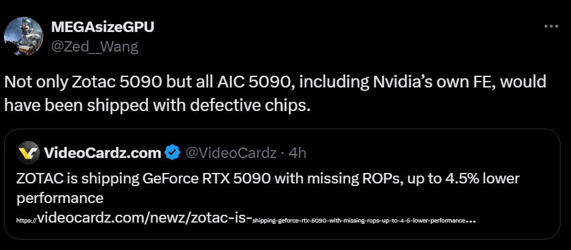This screenshot has height=250, width=571.
Task: Click the small shipping-geforce-rtx-5090 URL text
Action: point(359,220)
